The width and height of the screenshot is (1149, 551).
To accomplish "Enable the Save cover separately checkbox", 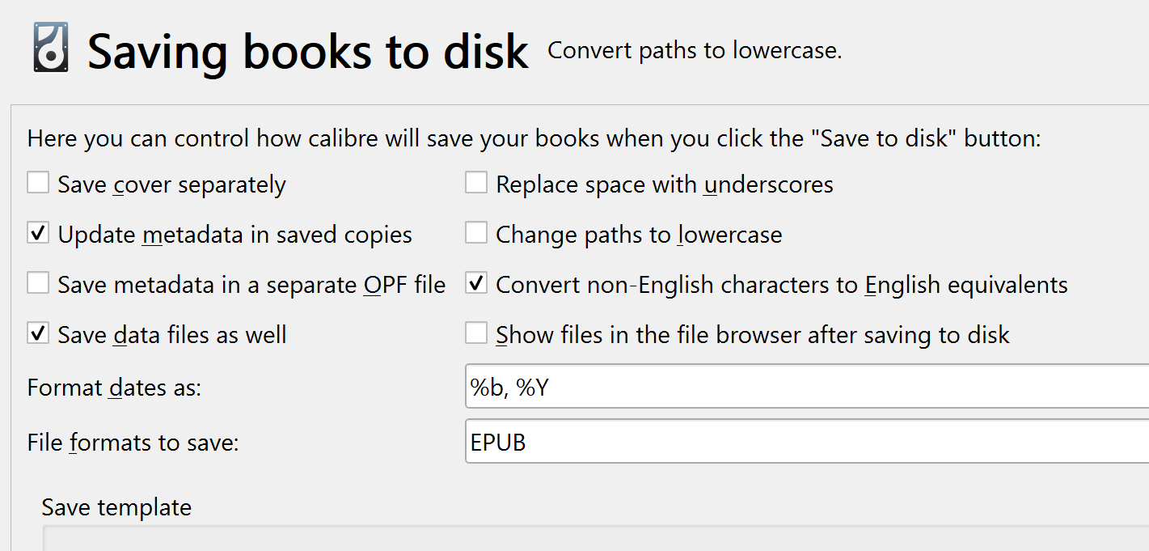I will click(38, 184).
